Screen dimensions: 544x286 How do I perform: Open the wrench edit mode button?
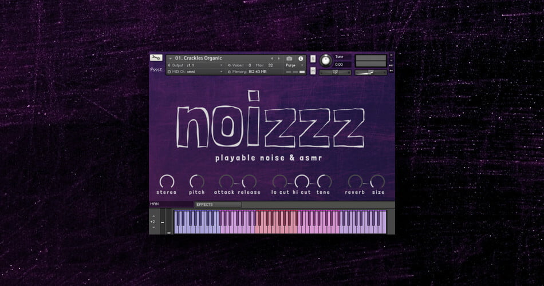pyautogui.click(x=156, y=58)
